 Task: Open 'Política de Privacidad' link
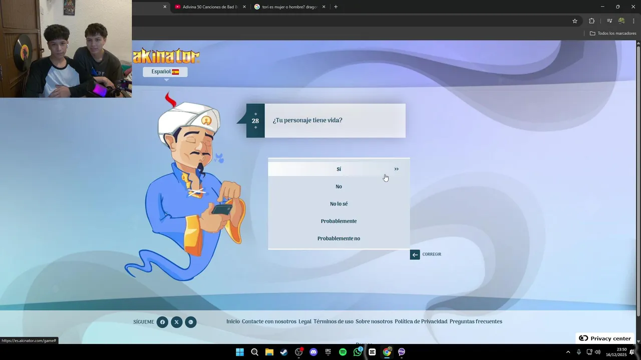pyautogui.click(x=421, y=321)
